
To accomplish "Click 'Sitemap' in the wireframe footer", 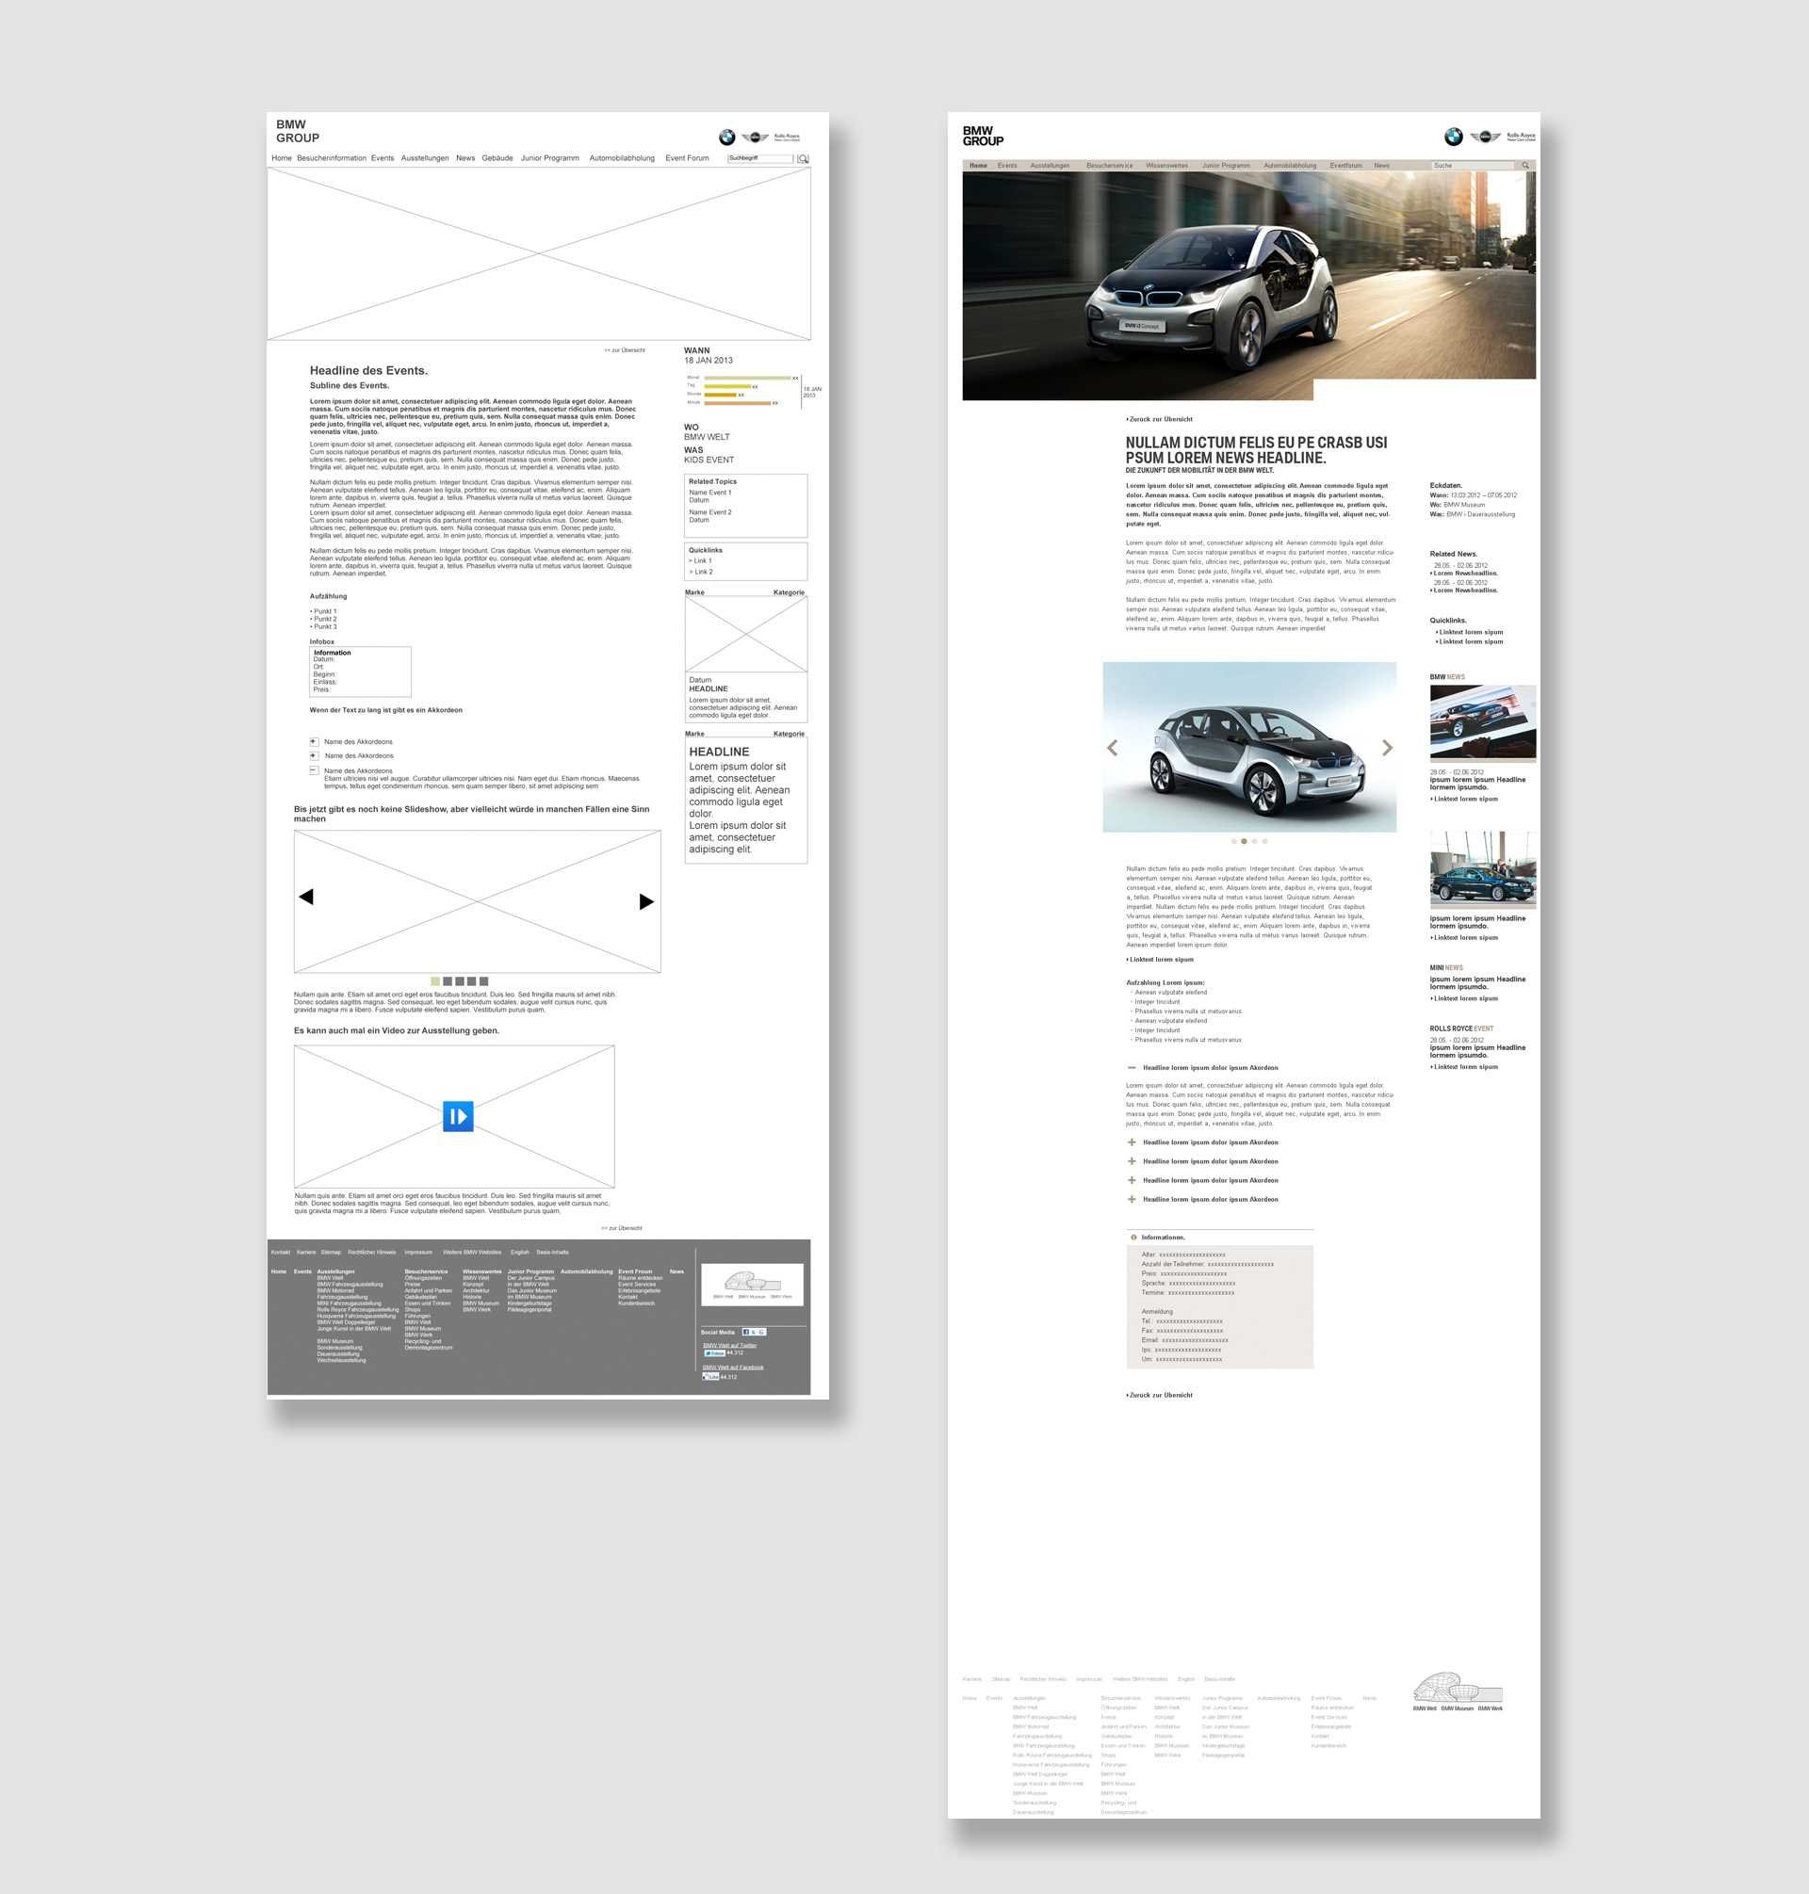I will tap(331, 1252).
